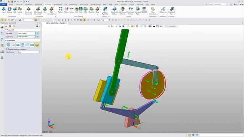Select the Mirror tool
The width and height of the screenshot is (244, 137).
72,10
